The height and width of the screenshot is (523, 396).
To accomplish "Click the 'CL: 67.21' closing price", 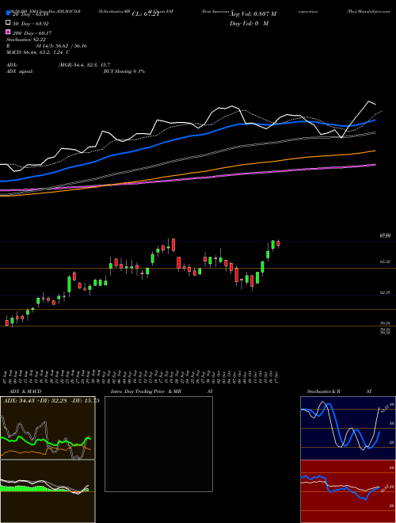I will point(146,14).
